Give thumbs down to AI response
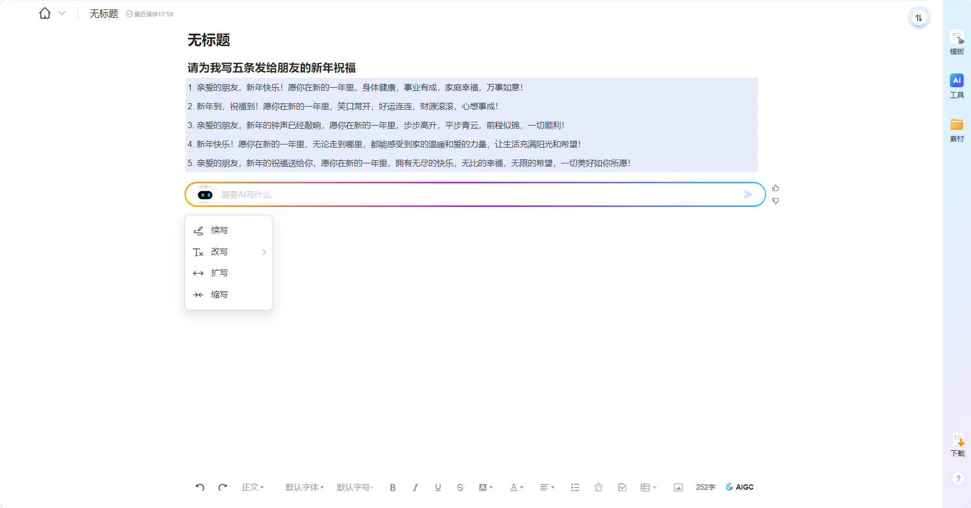 776,201
